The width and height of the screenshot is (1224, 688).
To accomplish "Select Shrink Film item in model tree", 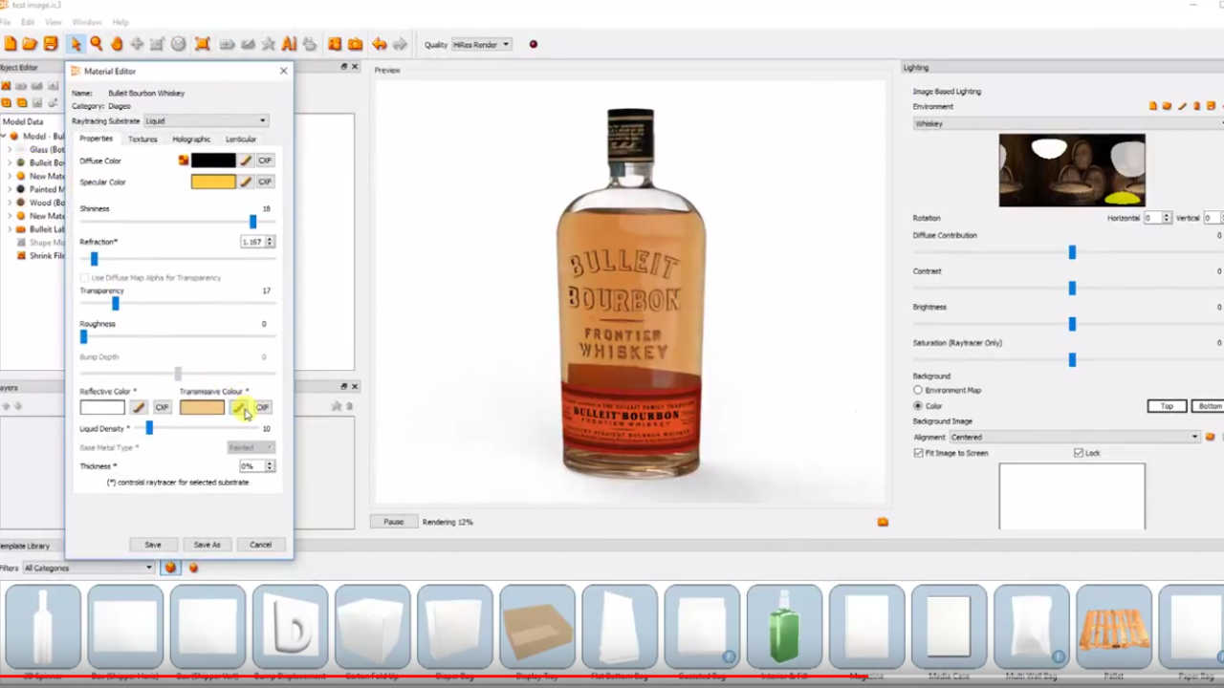I will click(x=47, y=256).
